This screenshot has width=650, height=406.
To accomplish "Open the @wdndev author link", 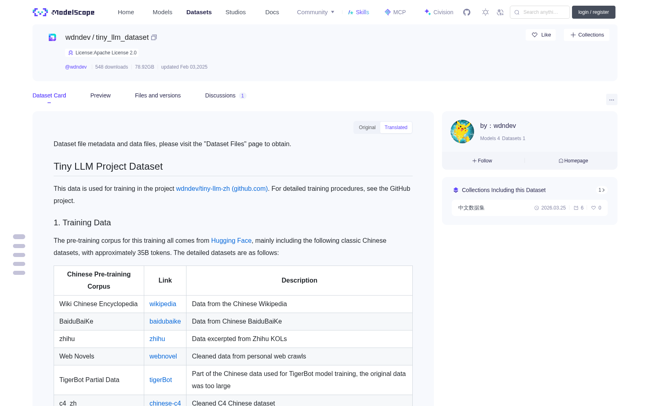I will (76, 67).
